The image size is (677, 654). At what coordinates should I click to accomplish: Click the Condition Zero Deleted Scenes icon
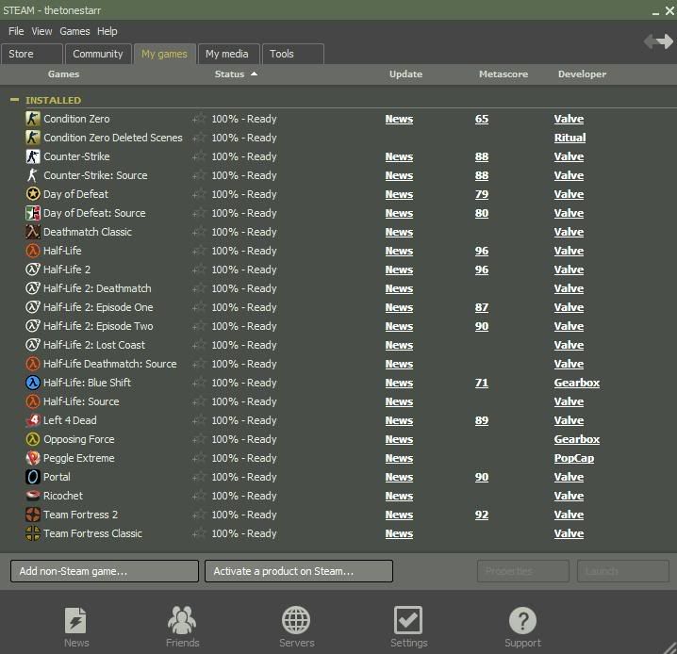pos(32,138)
